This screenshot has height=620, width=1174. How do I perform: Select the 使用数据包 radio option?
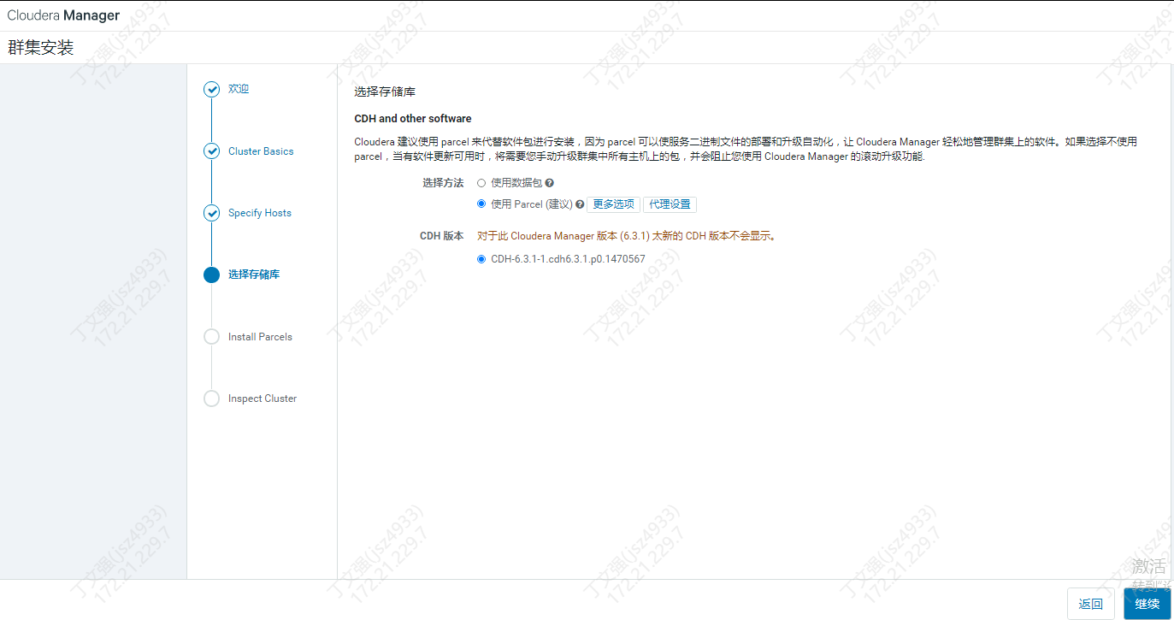tap(481, 183)
